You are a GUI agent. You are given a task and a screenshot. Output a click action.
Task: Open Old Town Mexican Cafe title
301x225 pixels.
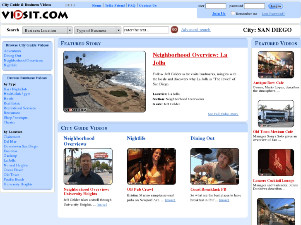coord(273,132)
